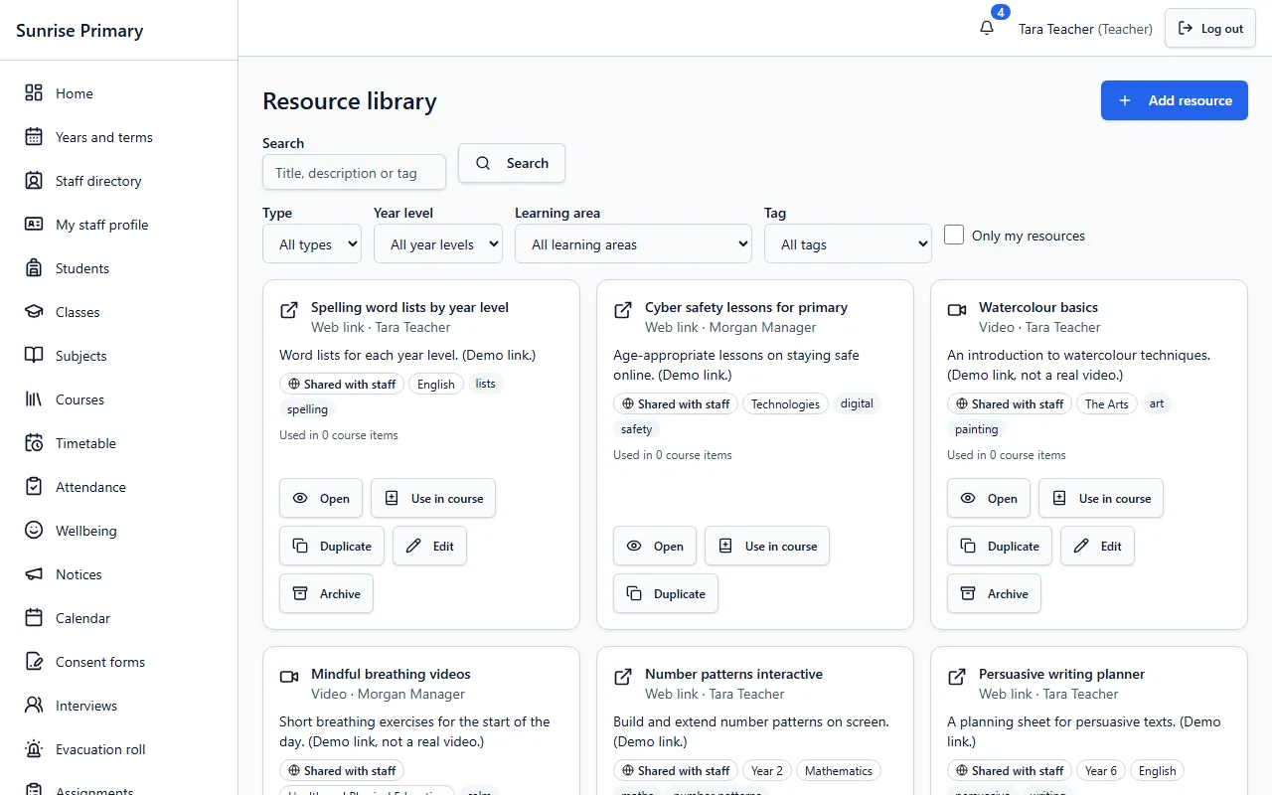Archive the Spelling word lists resource
The width and height of the screenshot is (1272, 795).
click(x=326, y=593)
